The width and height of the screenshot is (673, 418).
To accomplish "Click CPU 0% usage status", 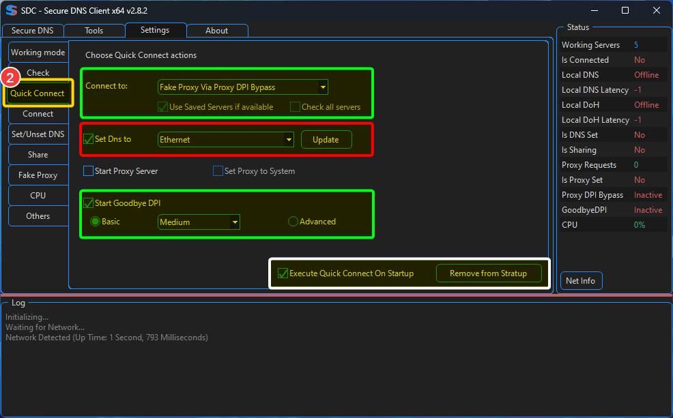I will point(640,225).
